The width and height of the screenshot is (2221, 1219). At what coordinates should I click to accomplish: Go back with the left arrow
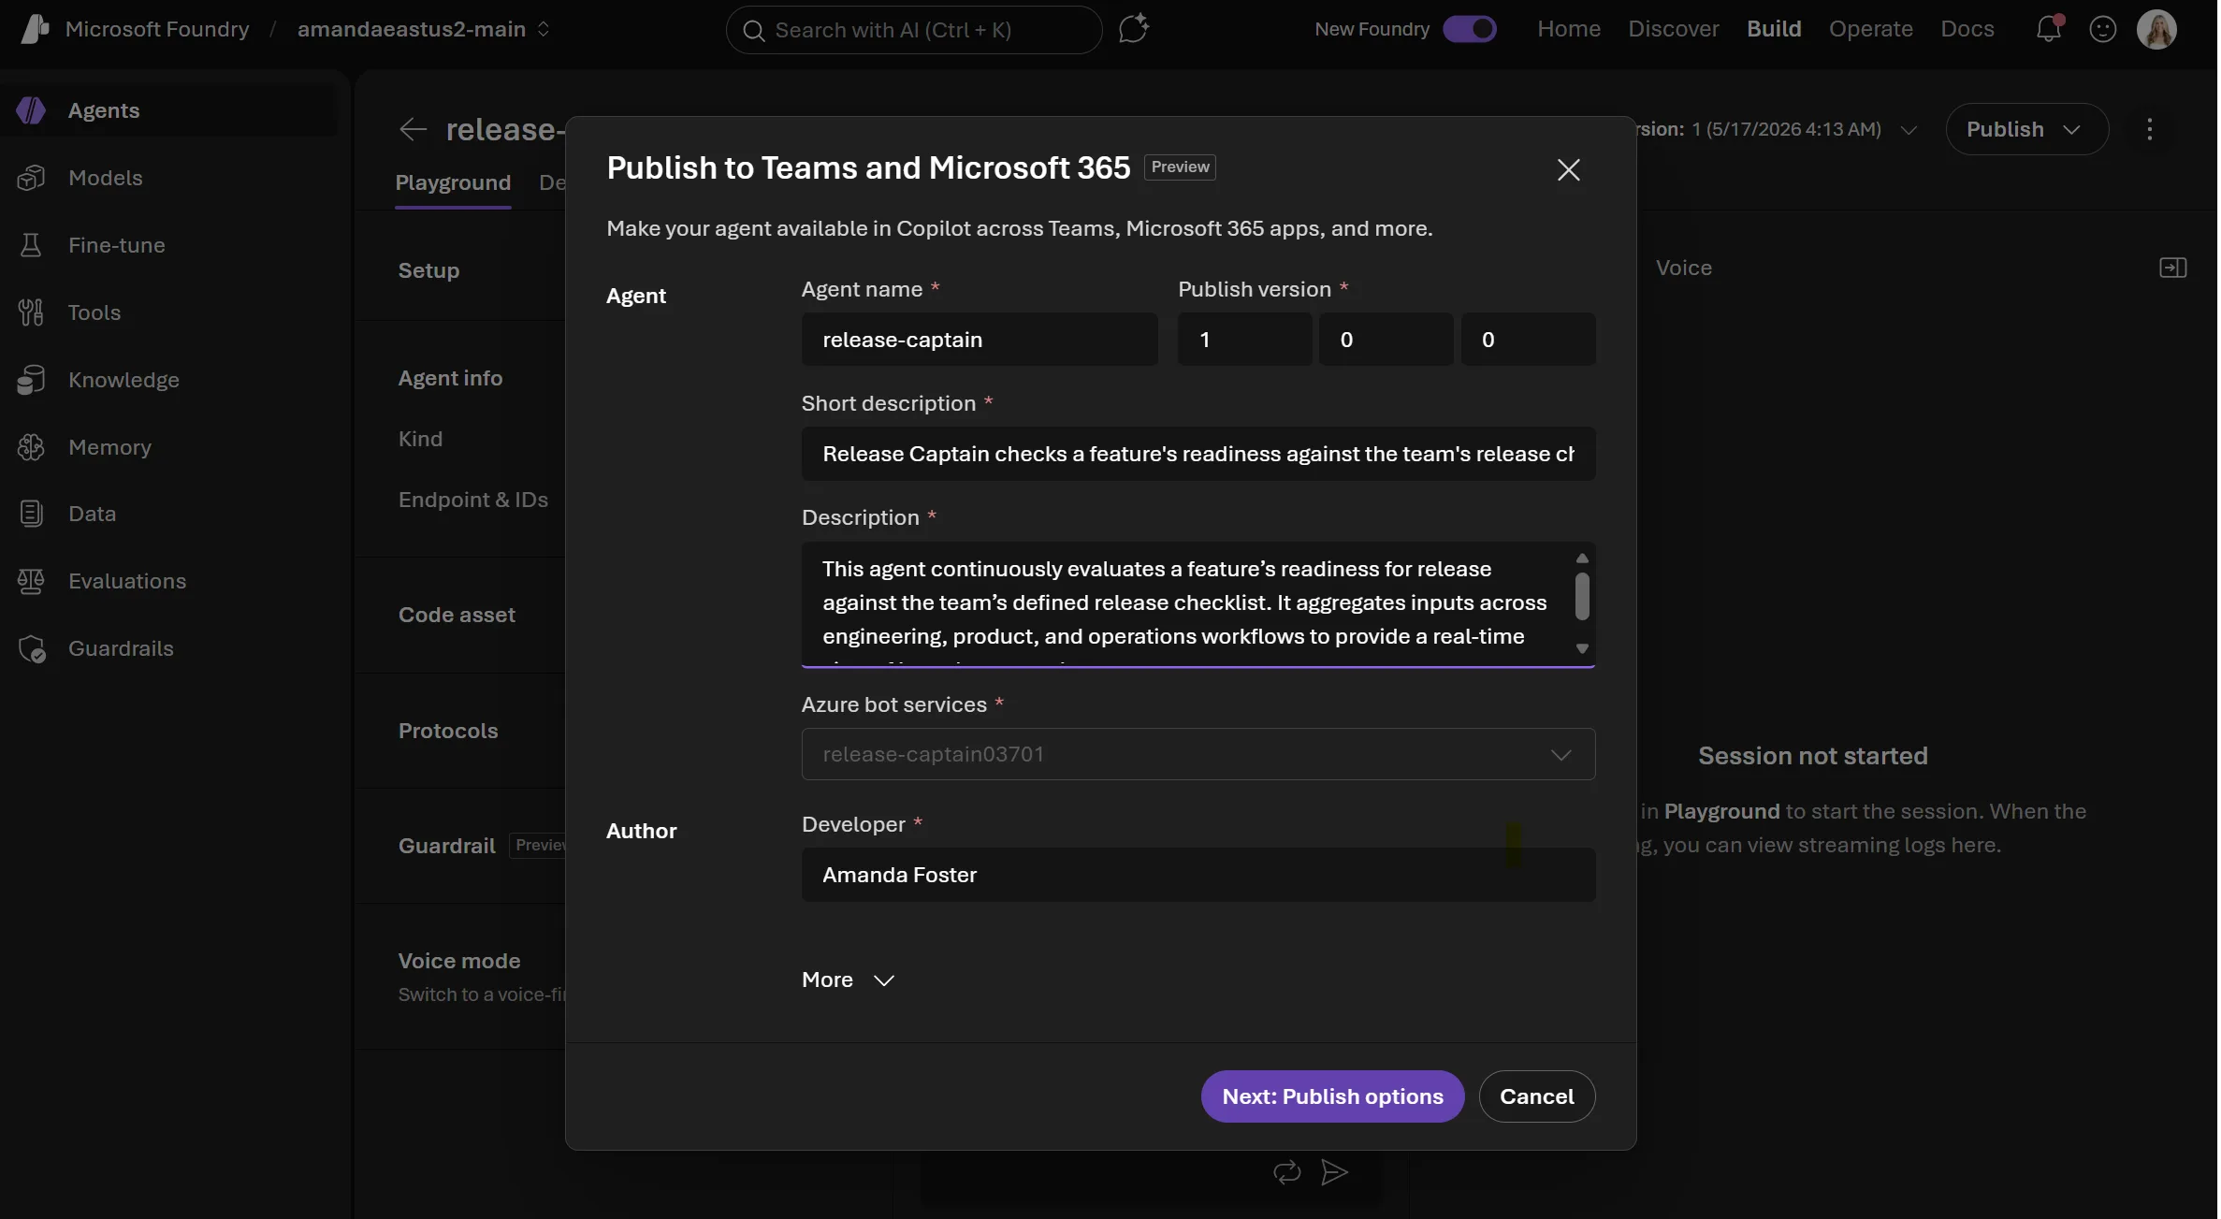coord(413,129)
